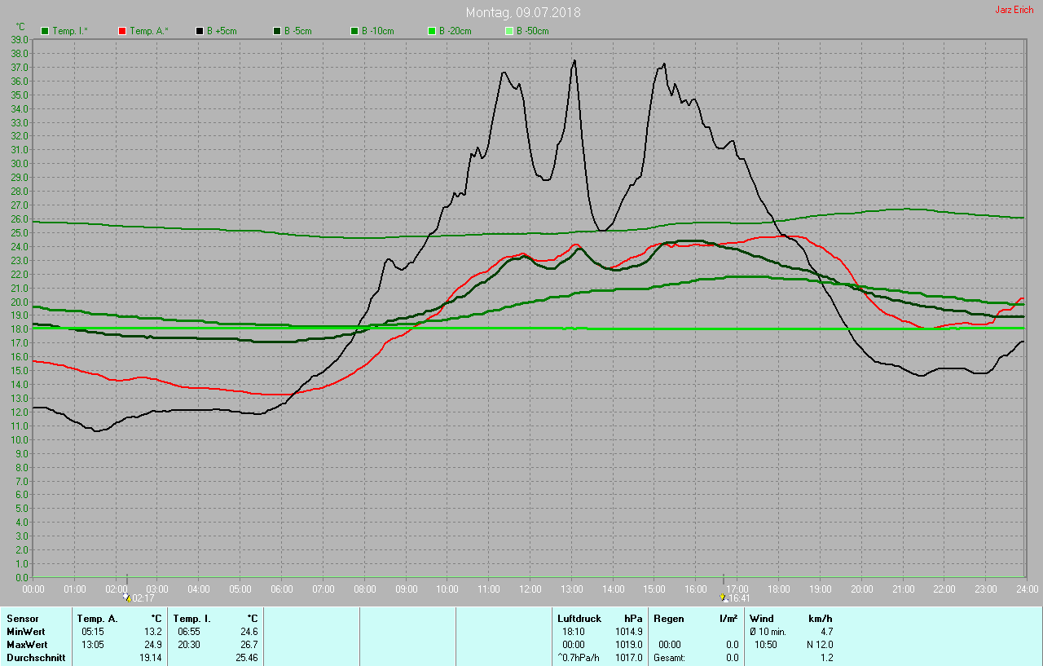The width and height of the screenshot is (1043, 666).
Task: Click the 12:00 label on time axis
Action: point(530,589)
